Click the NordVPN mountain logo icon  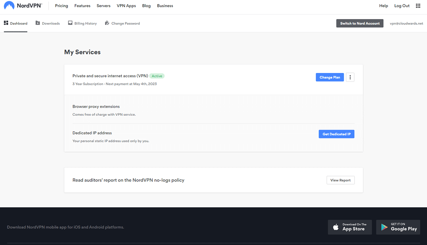point(9,6)
